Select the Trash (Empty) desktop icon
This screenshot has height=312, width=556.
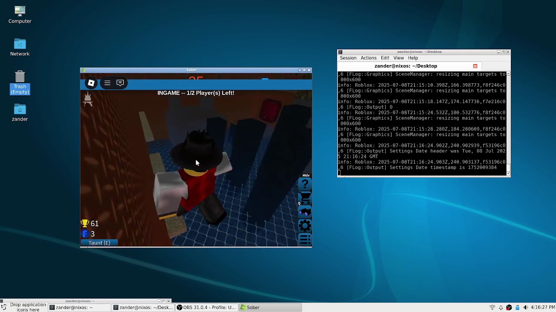pyautogui.click(x=20, y=82)
